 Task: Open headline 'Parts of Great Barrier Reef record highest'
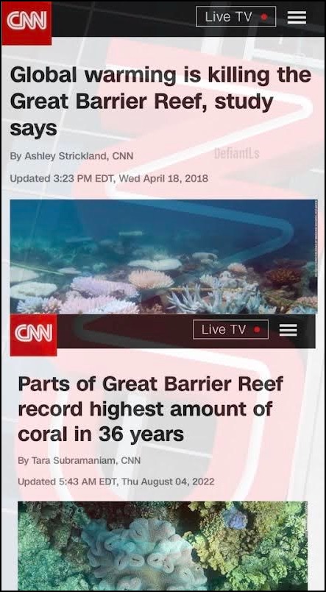coord(151,409)
